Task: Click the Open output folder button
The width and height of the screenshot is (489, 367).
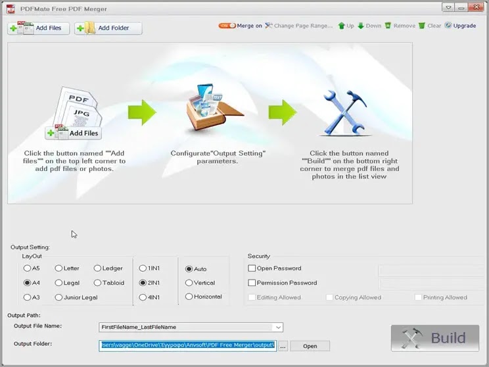Action: coord(310,346)
